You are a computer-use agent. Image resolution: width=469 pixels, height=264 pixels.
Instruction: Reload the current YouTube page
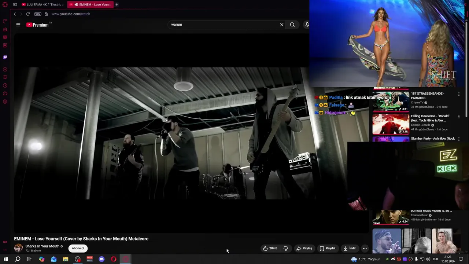coord(28,14)
